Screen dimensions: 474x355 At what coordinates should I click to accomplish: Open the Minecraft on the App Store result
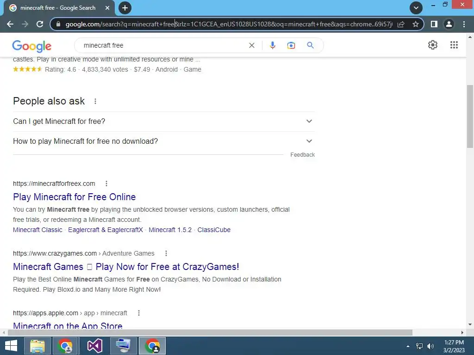68,325
